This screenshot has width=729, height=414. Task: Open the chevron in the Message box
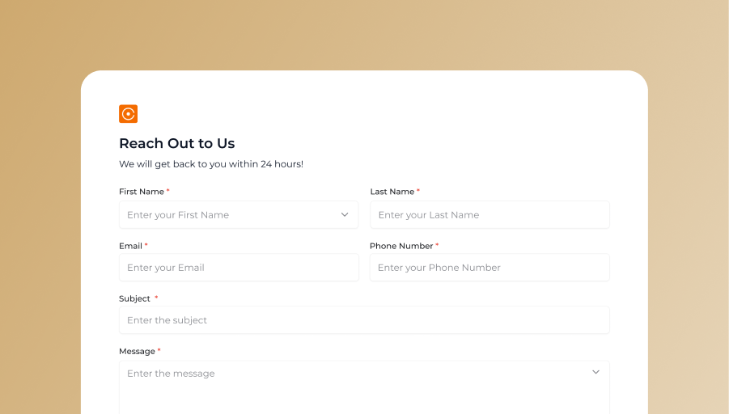pyautogui.click(x=595, y=372)
